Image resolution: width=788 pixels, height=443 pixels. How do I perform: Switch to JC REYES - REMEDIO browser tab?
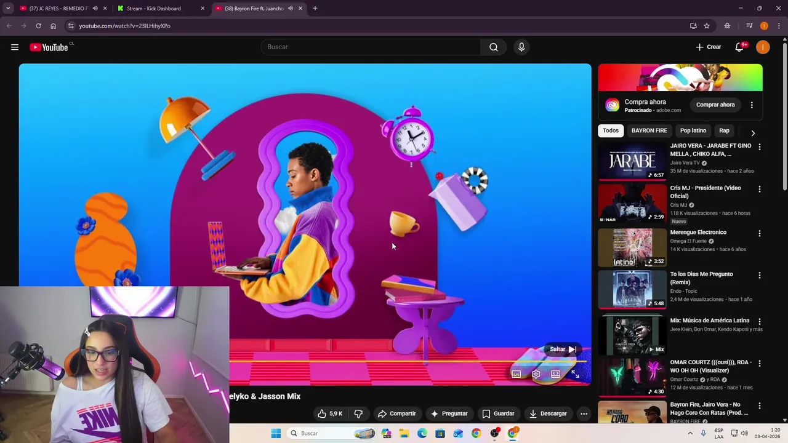(58, 9)
